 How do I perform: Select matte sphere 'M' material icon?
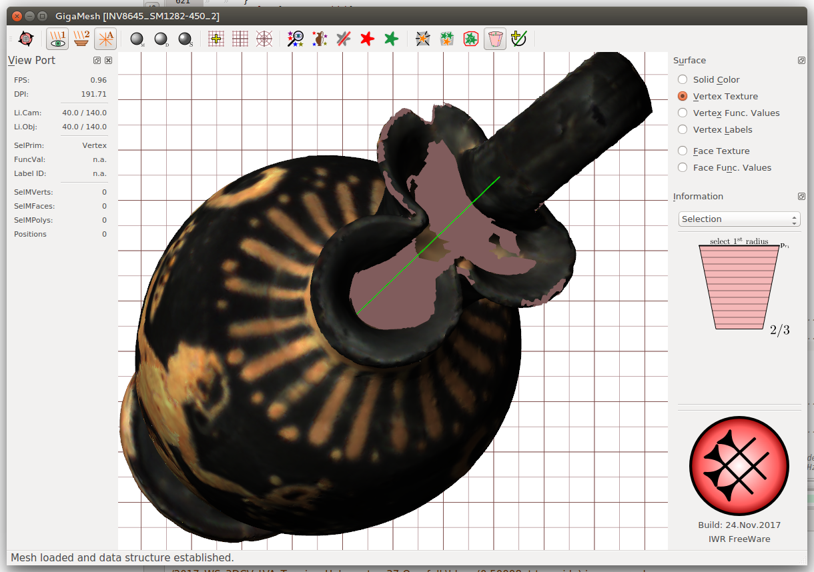coord(137,39)
